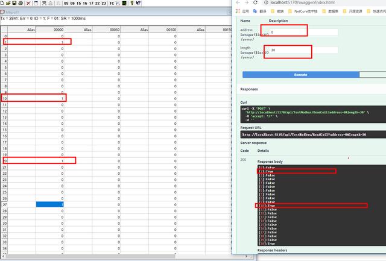Select the 00000 column value in row 1

pyautogui.click(x=50, y=42)
